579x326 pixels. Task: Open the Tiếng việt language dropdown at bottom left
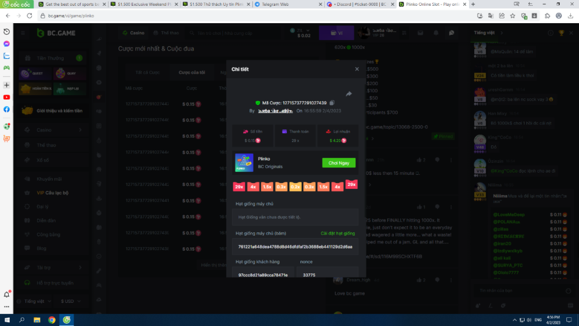(36, 301)
